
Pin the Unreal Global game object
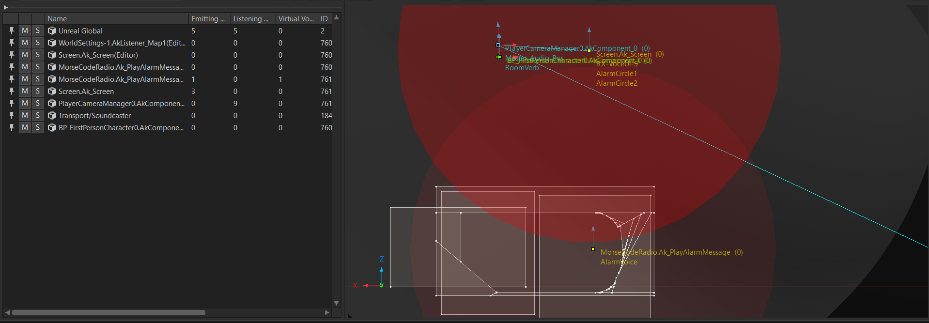coord(11,31)
